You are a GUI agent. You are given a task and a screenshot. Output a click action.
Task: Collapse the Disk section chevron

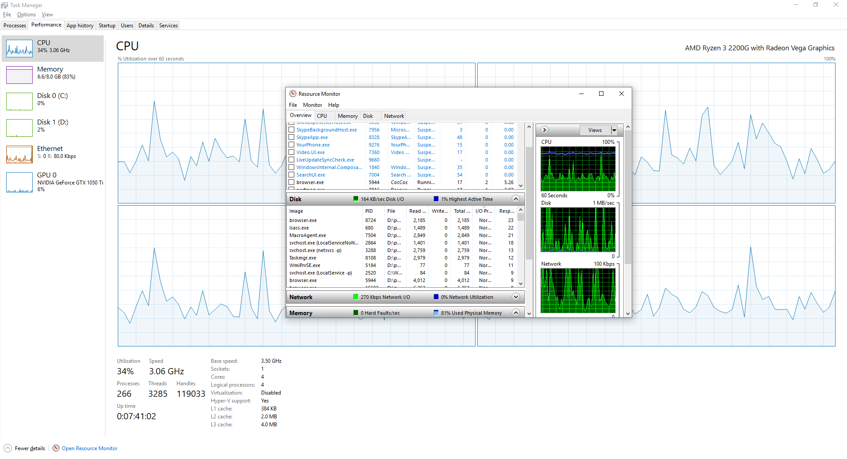pos(516,199)
